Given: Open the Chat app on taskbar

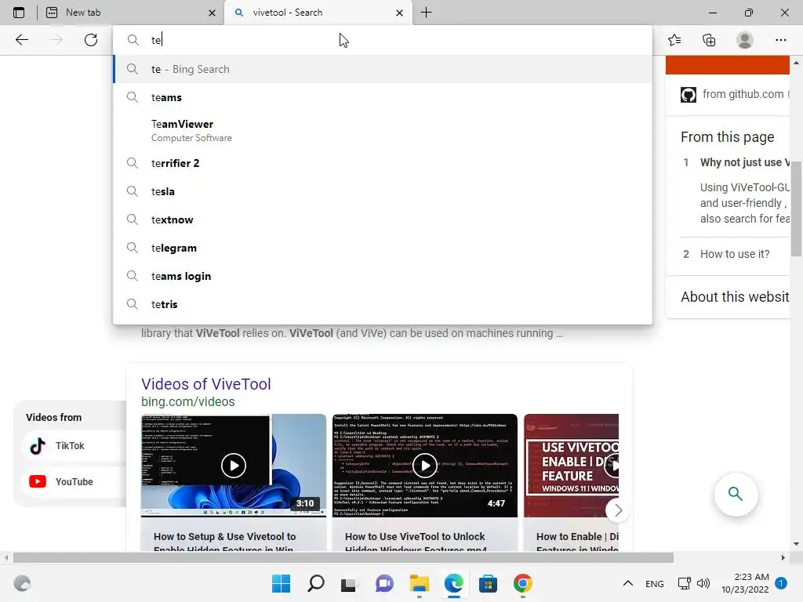Looking at the screenshot, I should (x=384, y=583).
